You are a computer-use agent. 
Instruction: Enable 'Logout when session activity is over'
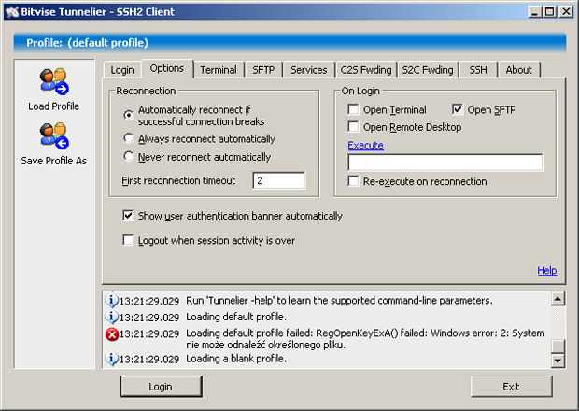(x=129, y=240)
